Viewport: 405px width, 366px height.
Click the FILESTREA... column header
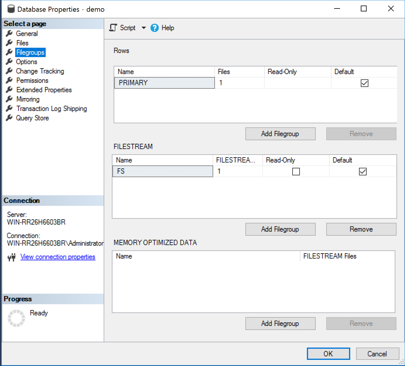(238, 160)
